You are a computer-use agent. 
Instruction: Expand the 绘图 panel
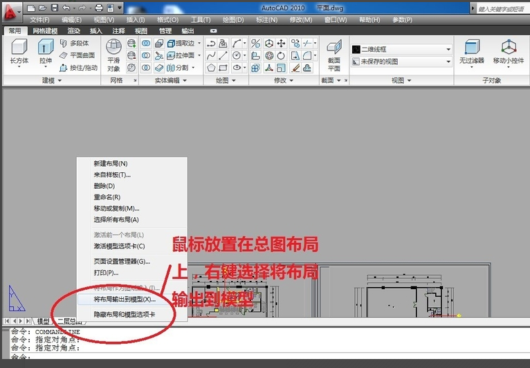226,80
